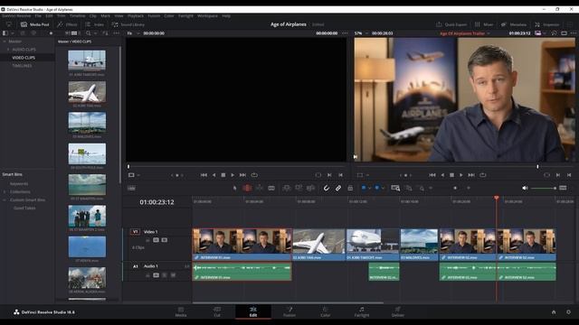This screenshot has height=325, width=579.
Task: Toggle timeline Snapping magnet icon
Action: click(327, 188)
